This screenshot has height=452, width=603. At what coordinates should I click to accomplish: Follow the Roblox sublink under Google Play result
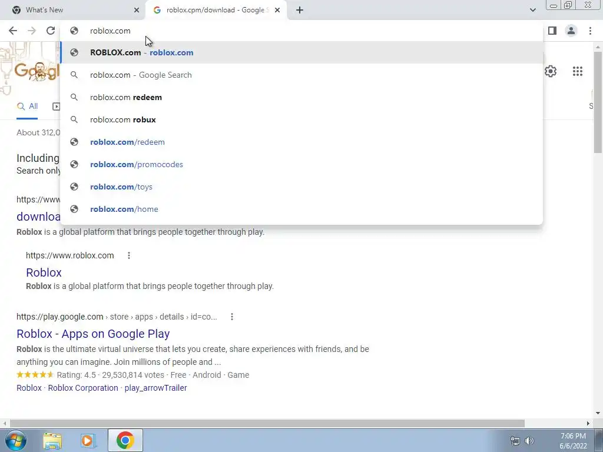click(29, 388)
